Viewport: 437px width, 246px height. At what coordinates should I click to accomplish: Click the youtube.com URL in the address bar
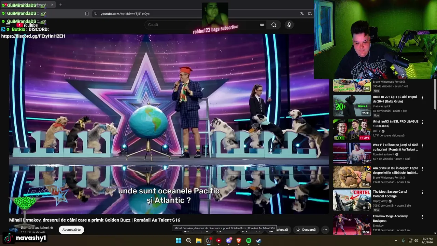tap(125, 14)
